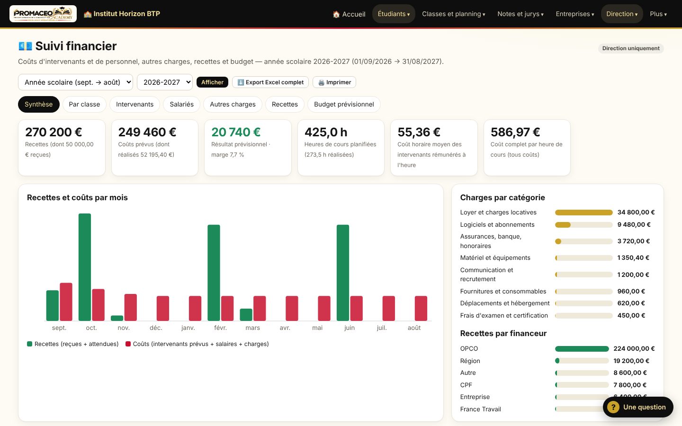Open the Budget prévisionnel tab
Screen dimensions: 682x426
(344, 104)
